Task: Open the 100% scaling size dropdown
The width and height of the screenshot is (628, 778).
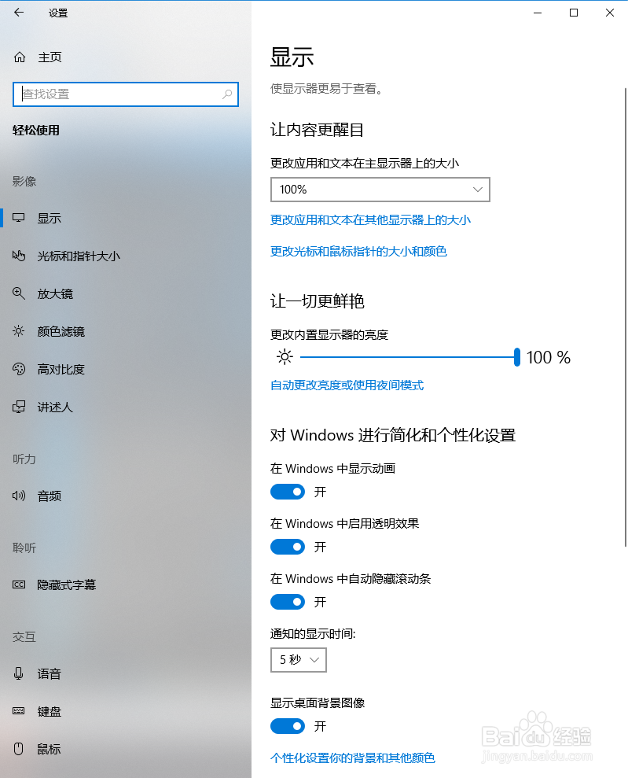Action: point(380,190)
